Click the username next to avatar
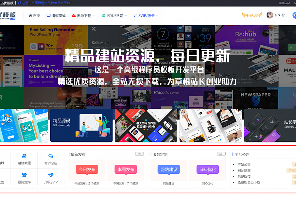The image size is (296, 197). point(281,15)
